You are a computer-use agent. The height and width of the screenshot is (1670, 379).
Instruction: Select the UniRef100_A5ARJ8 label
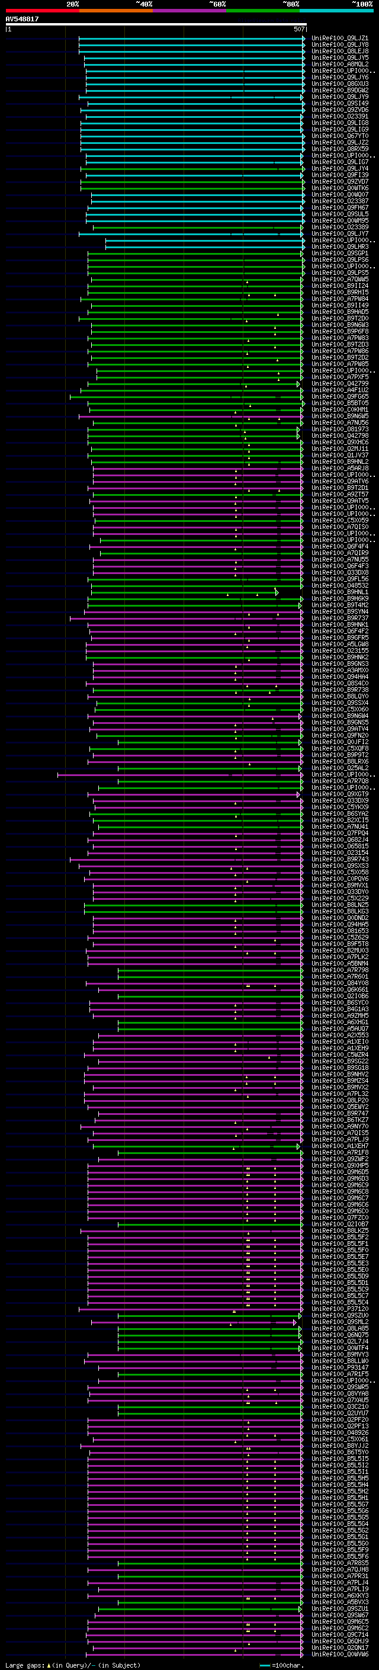point(340,468)
